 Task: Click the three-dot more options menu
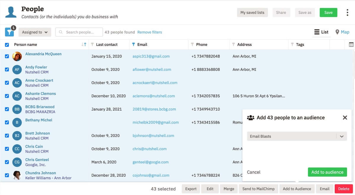click(347, 12)
